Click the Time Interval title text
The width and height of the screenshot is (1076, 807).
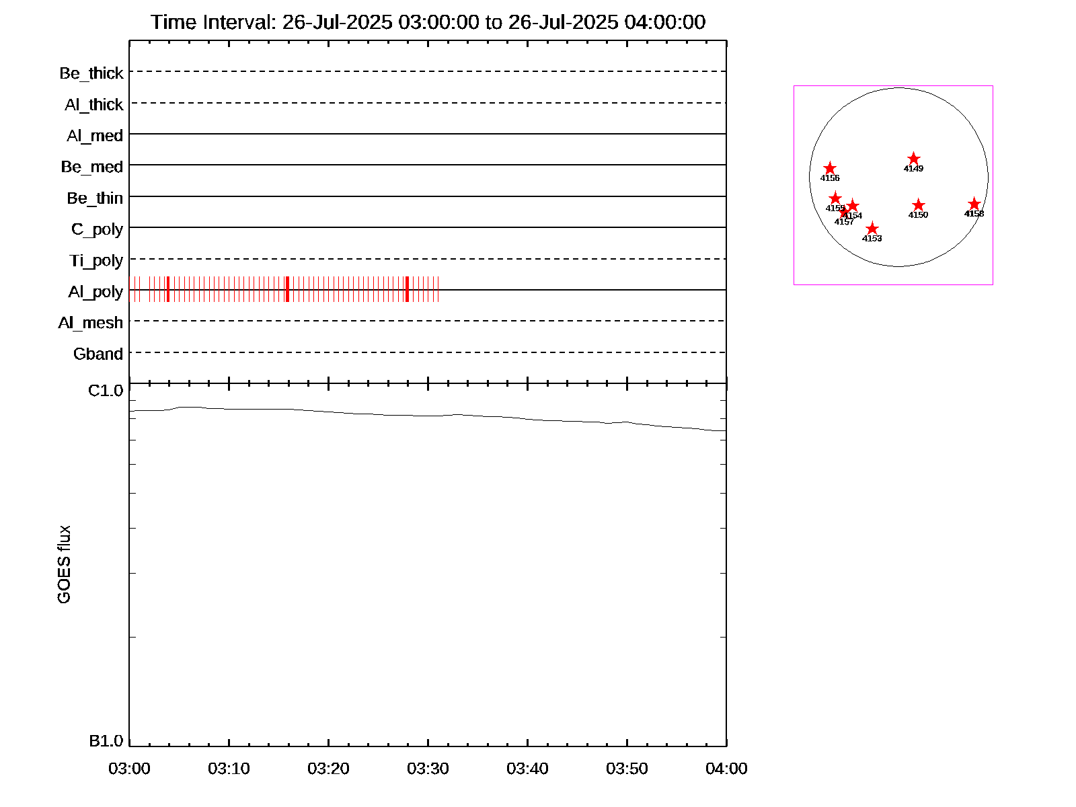click(x=428, y=22)
